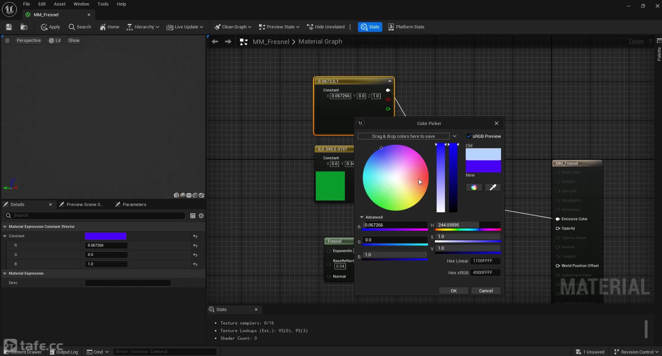Open the Asset menu
The image size is (662, 356).
60,4
